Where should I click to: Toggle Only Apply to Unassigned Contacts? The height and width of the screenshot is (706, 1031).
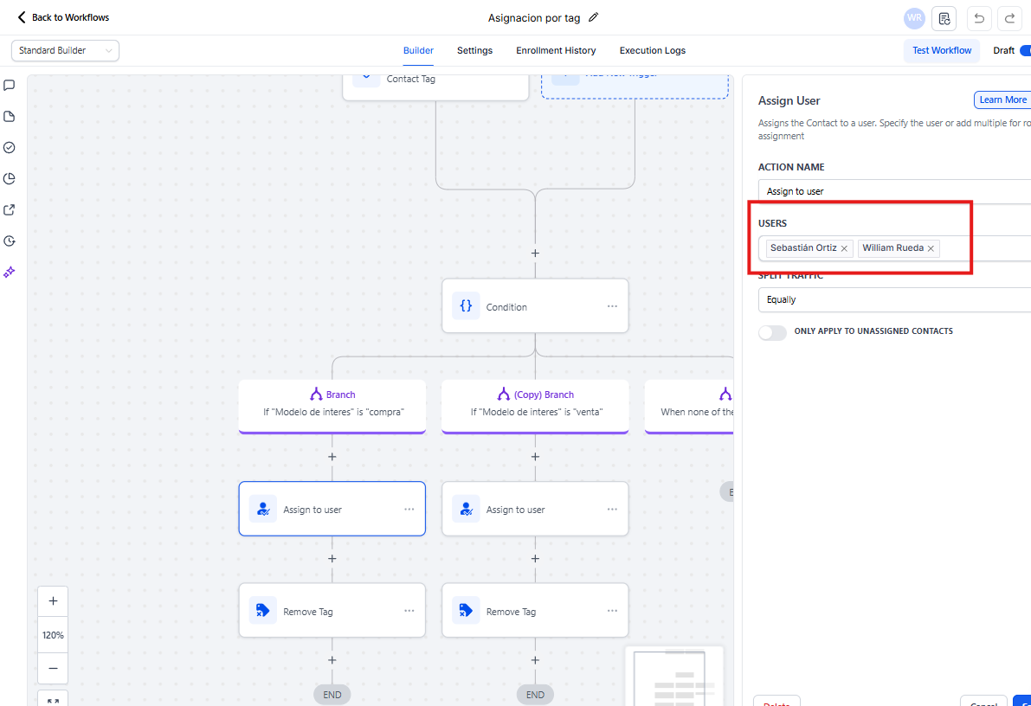coord(772,332)
